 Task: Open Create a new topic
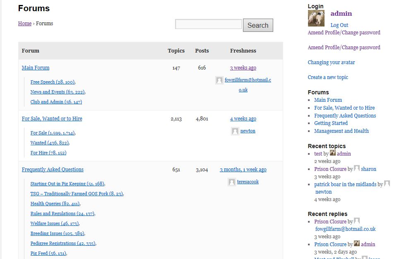point(328,77)
